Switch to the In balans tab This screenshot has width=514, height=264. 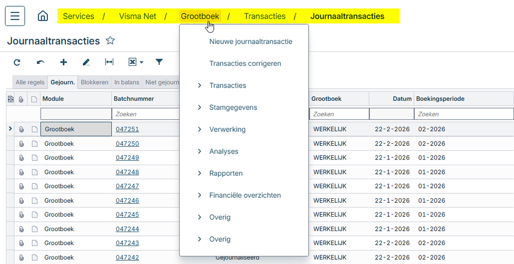point(127,82)
